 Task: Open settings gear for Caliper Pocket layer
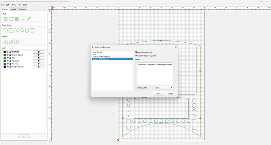click(x=38, y=67)
